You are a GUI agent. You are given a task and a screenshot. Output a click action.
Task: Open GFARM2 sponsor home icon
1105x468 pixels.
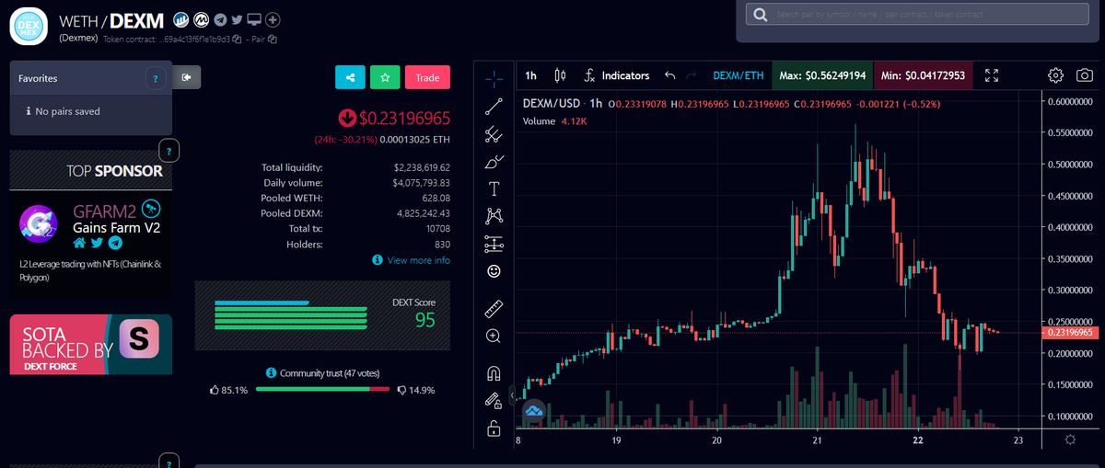pyautogui.click(x=79, y=243)
